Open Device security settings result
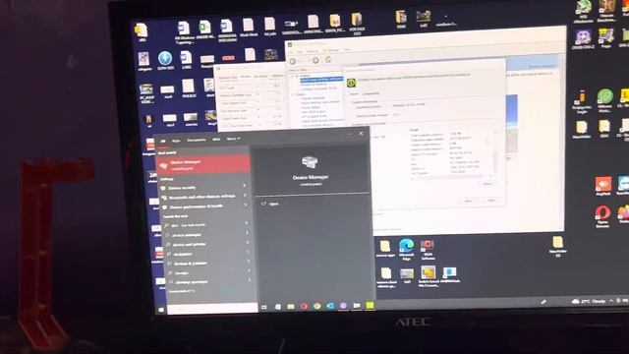 click(x=182, y=188)
